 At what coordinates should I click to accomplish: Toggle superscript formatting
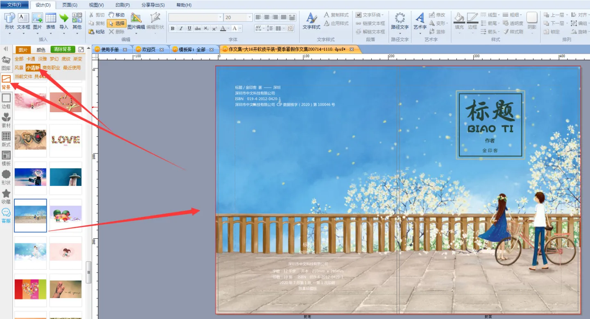point(214,28)
